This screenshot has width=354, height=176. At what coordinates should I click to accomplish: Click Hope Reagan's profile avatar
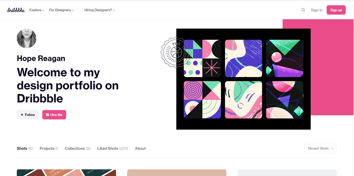coord(27,38)
